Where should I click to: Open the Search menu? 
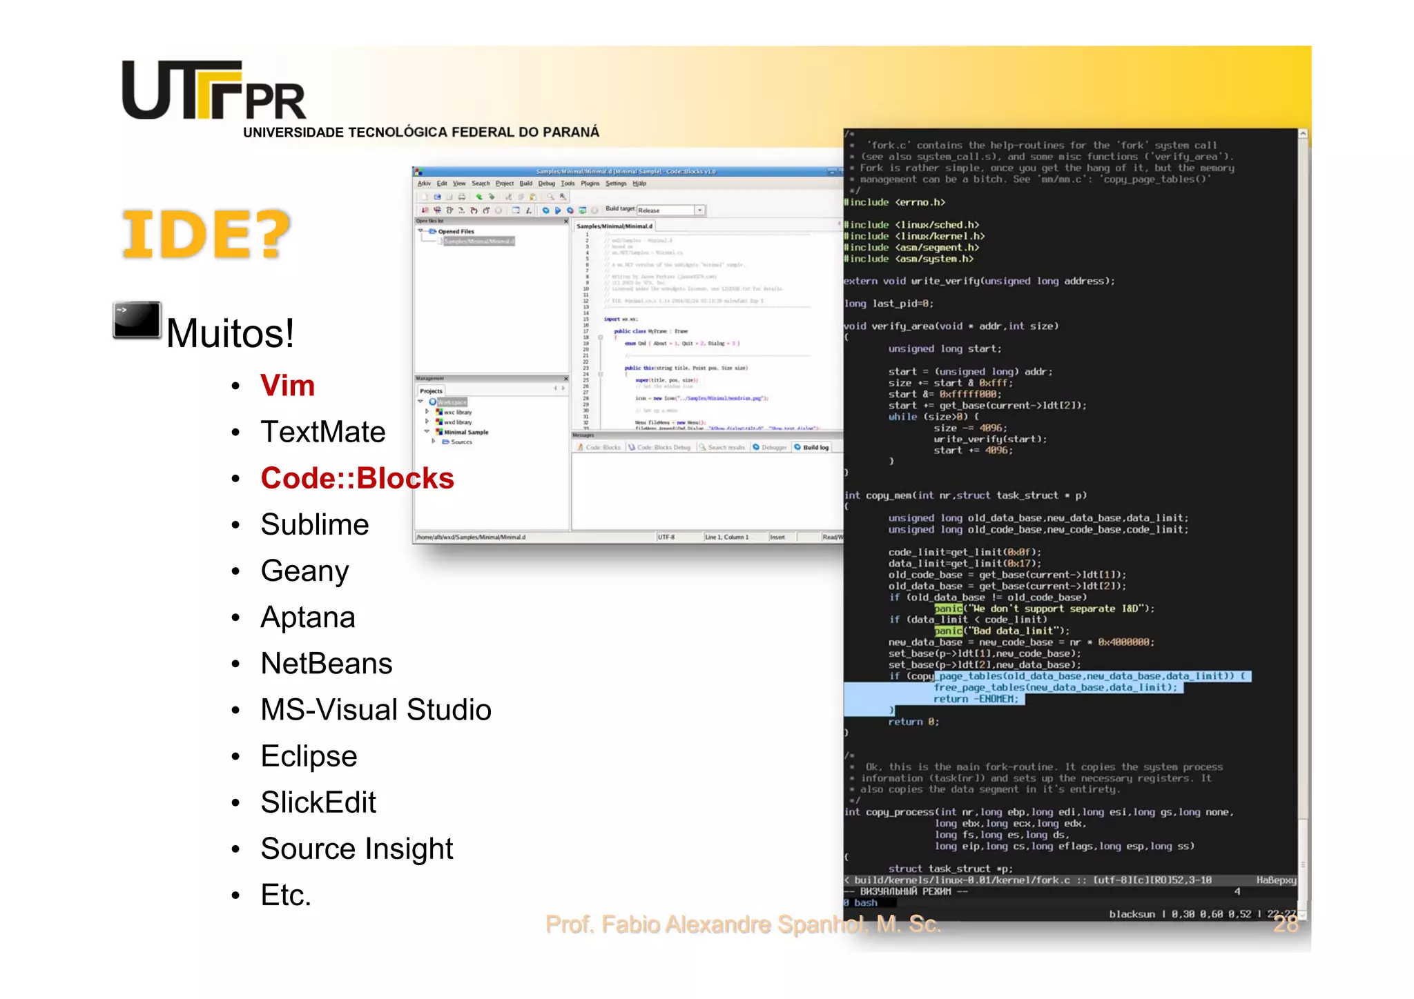[x=481, y=184]
